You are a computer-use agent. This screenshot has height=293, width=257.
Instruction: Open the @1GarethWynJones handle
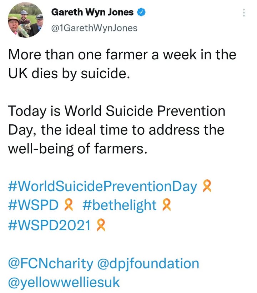[94, 28]
